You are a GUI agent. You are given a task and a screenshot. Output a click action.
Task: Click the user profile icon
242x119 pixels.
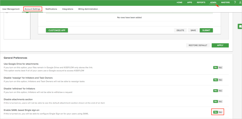(x=240, y=2)
